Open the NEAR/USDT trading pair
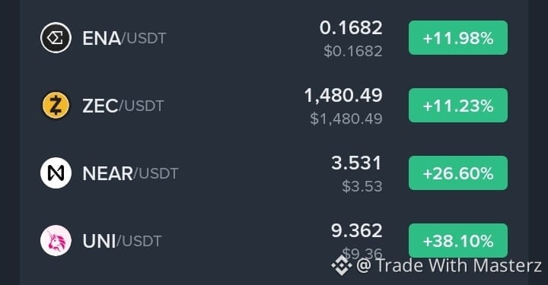Viewport: 548px width, 285px height. [130, 173]
